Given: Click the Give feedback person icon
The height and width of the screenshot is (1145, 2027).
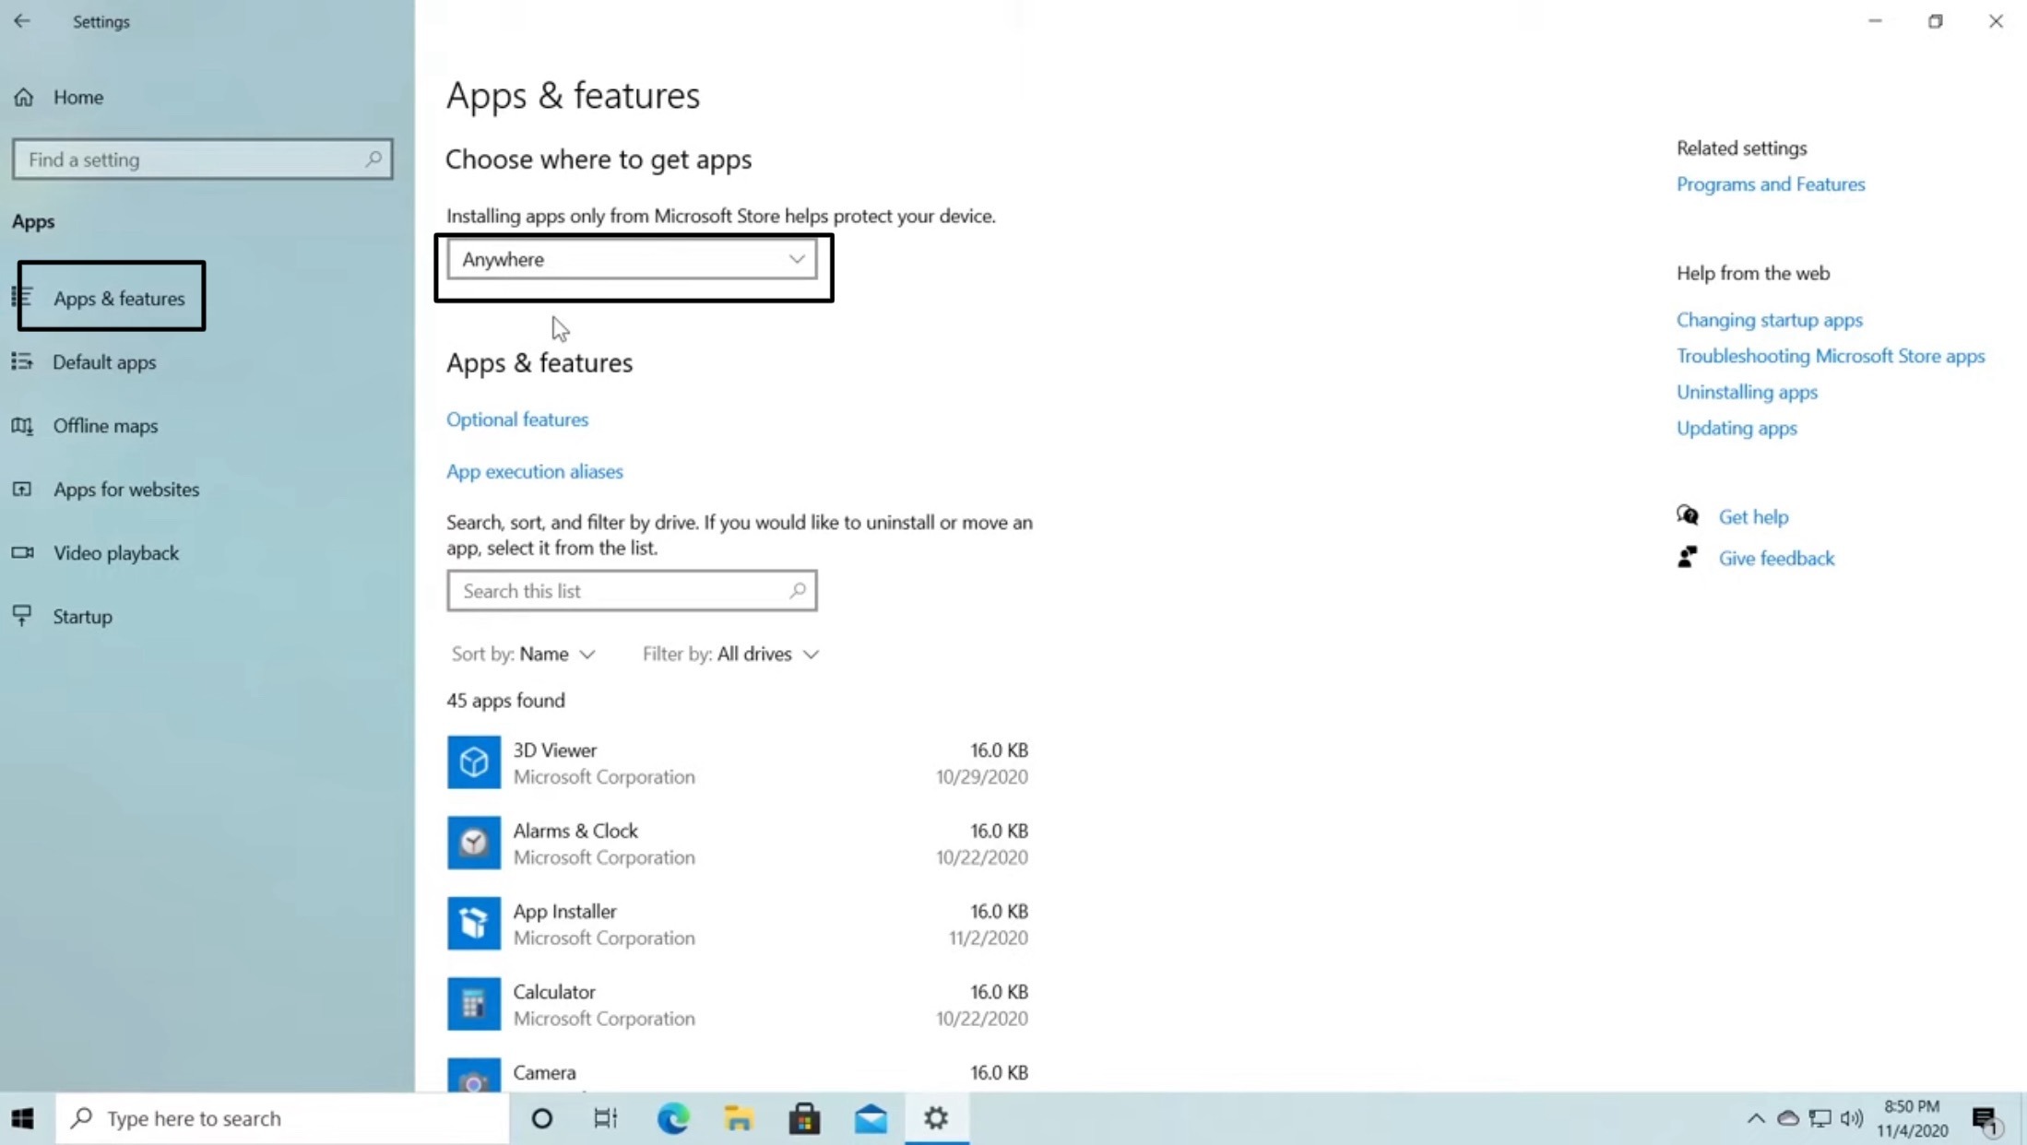Looking at the screenshot, I should tap(1687, 557).
